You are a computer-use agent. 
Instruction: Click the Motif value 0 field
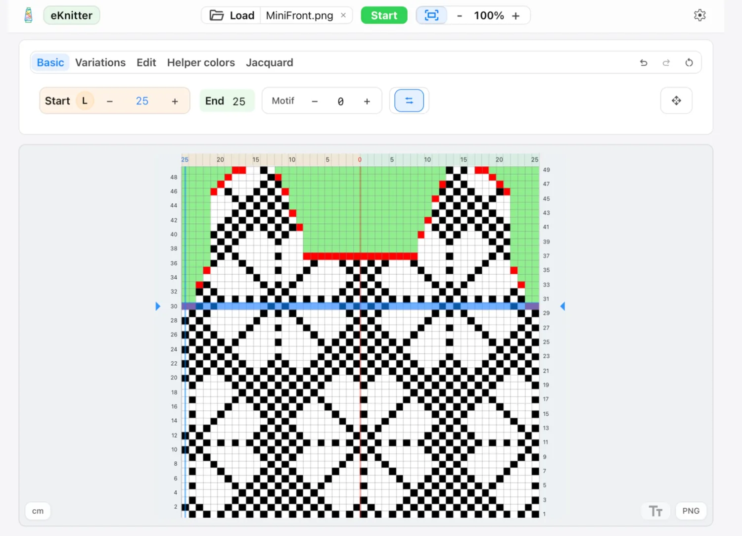[341, 101]
